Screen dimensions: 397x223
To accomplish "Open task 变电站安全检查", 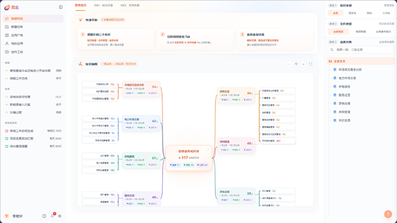I will [33, 97].
